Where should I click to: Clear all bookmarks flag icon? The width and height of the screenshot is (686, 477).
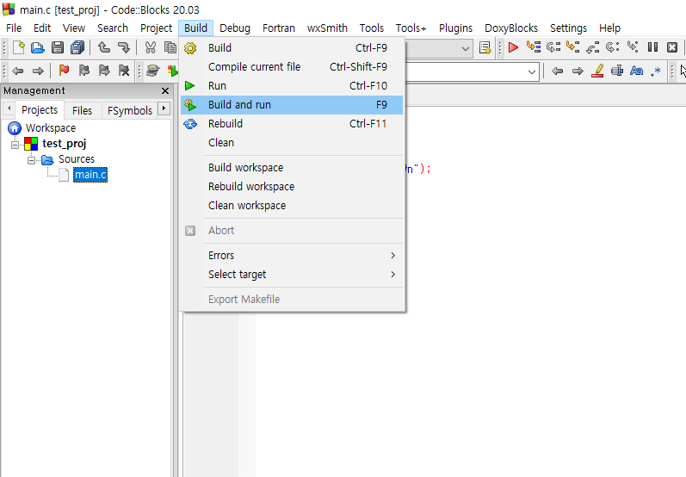click(x=124, y=70)
